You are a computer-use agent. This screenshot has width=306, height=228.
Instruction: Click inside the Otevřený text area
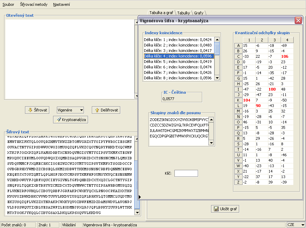pos(70,59)
